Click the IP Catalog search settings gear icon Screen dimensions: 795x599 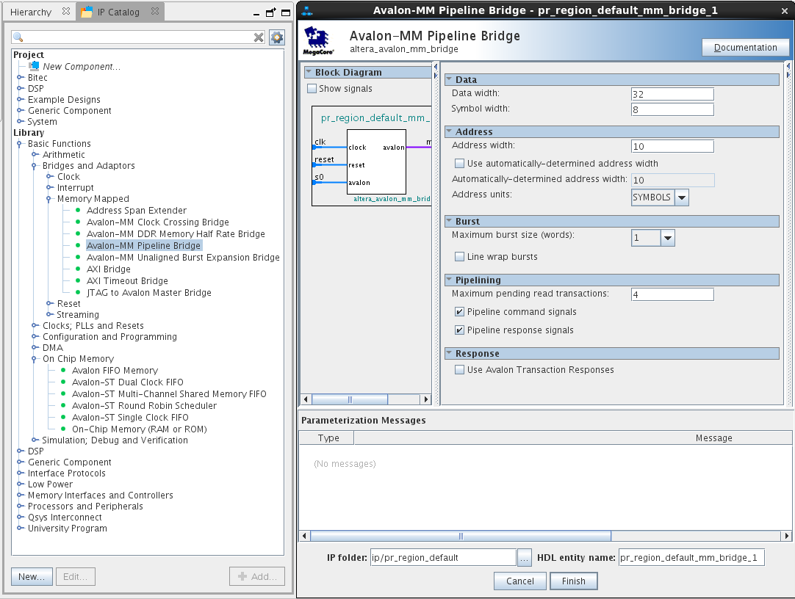(x=276, y=37)
